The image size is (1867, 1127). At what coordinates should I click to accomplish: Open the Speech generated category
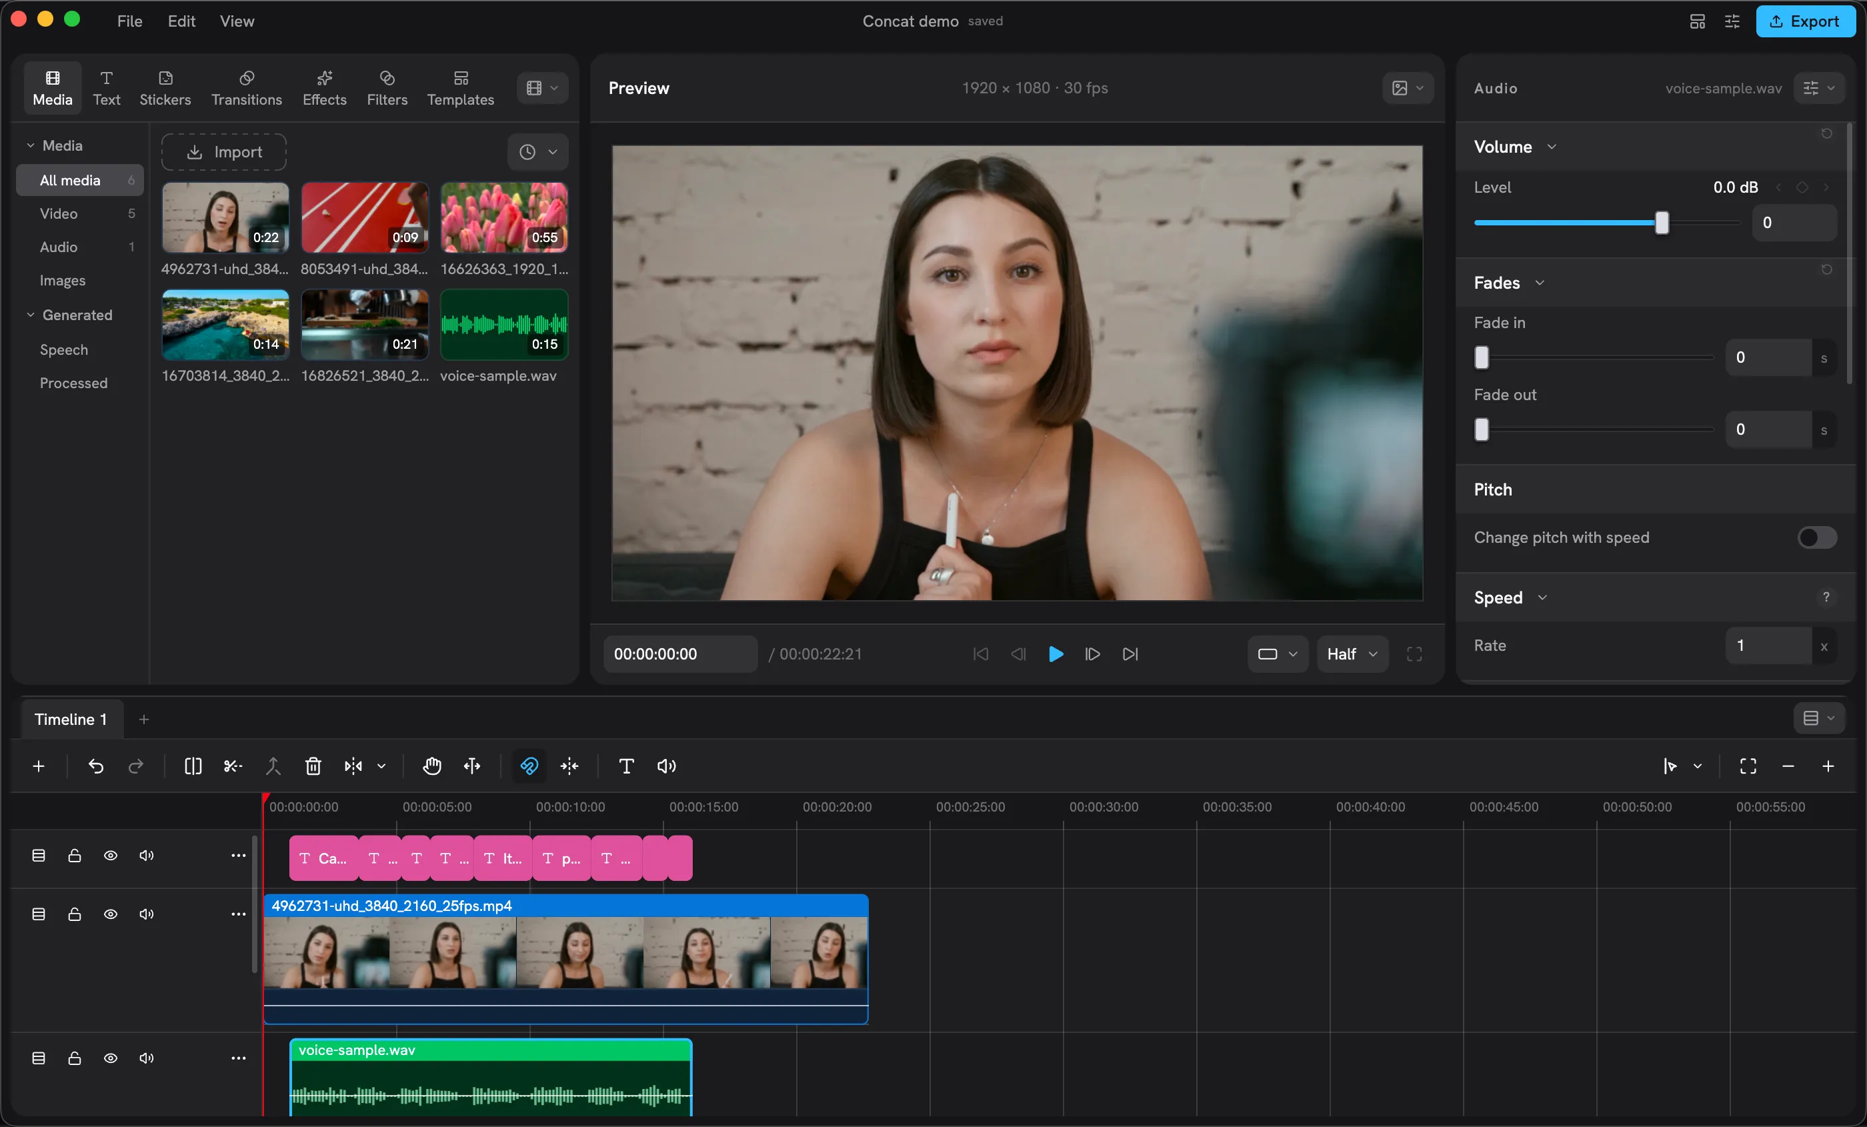79,349
